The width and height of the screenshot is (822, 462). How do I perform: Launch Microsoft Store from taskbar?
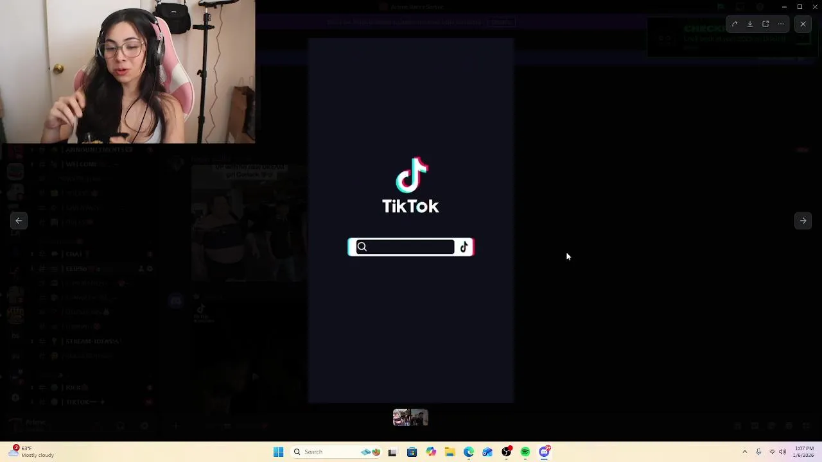tap(412, 452)
